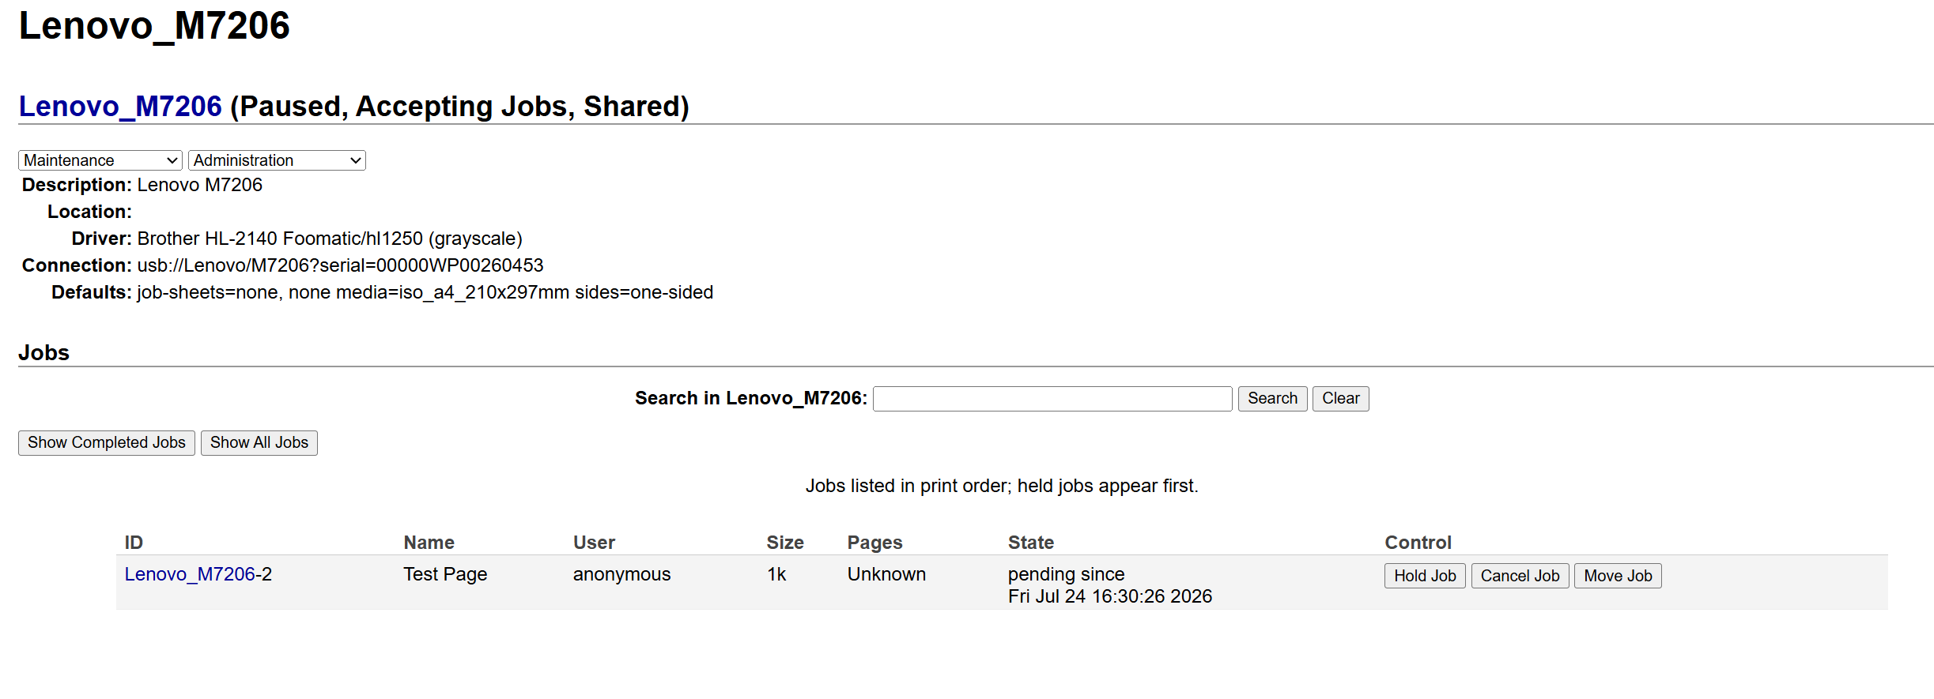Viewport: 1934px width, 699px height.
Task: Click the job date 'Fri Jul 24 16:30:26 2026'
Action: click(x=1110, y=596)
